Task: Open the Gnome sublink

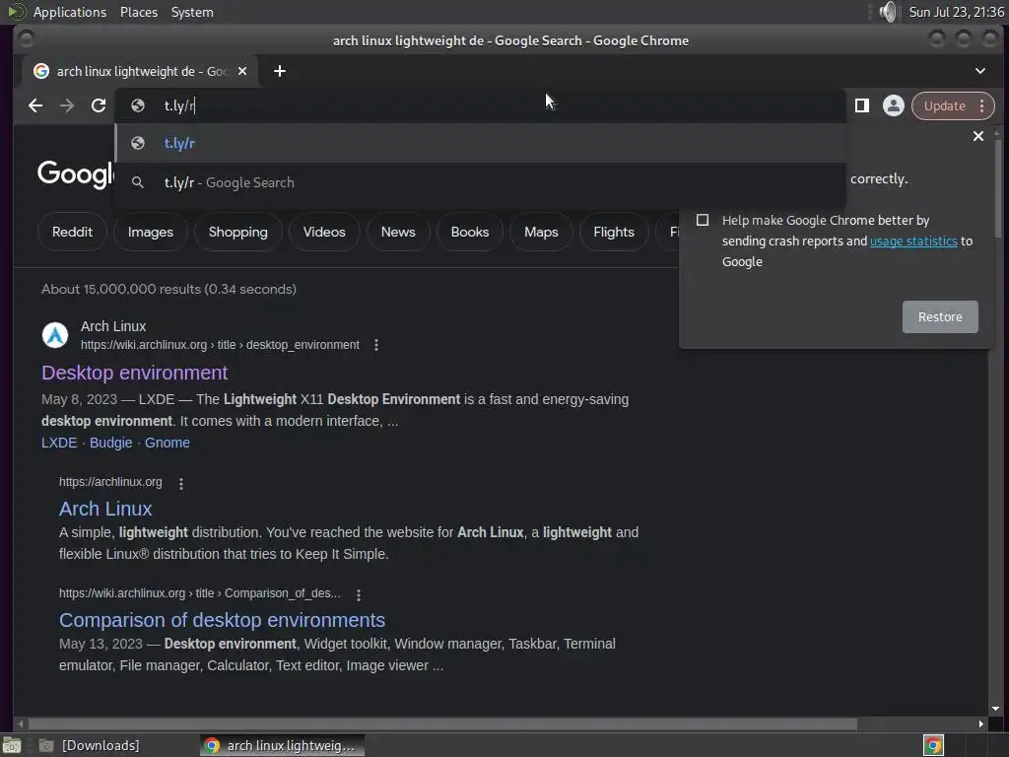Action: pyautogui.click(x=168, y=443)
